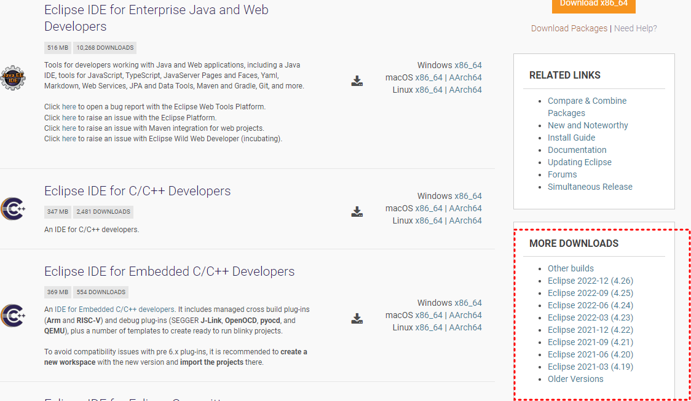The image size is (691, 401).
Task: Click 'here' link for Wild Web Developer issue
Action: tap(69, 139)
